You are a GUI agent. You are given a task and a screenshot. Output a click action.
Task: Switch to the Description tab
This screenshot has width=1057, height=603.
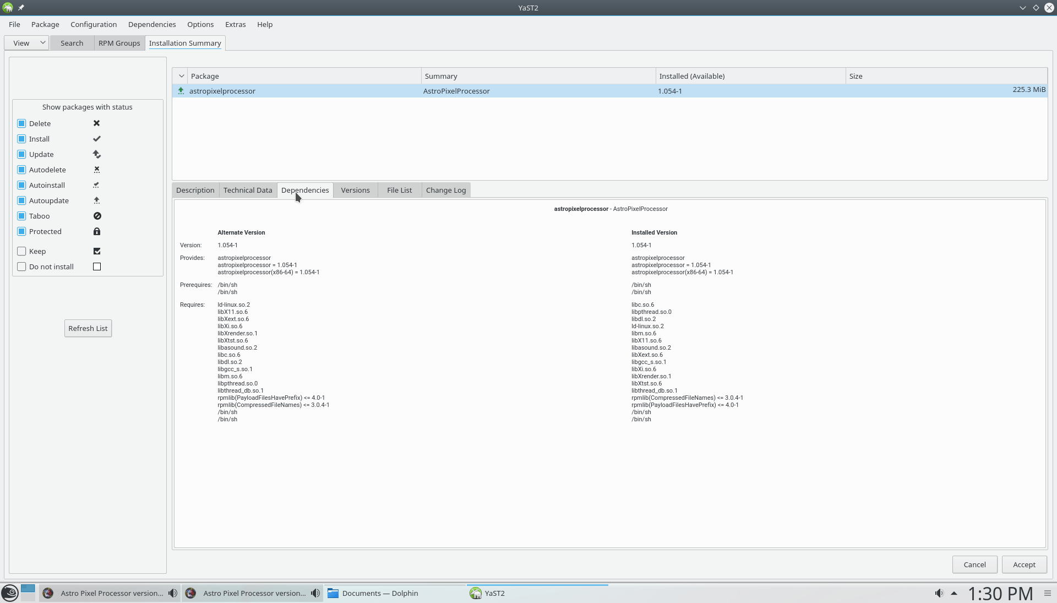pos(195,190)
